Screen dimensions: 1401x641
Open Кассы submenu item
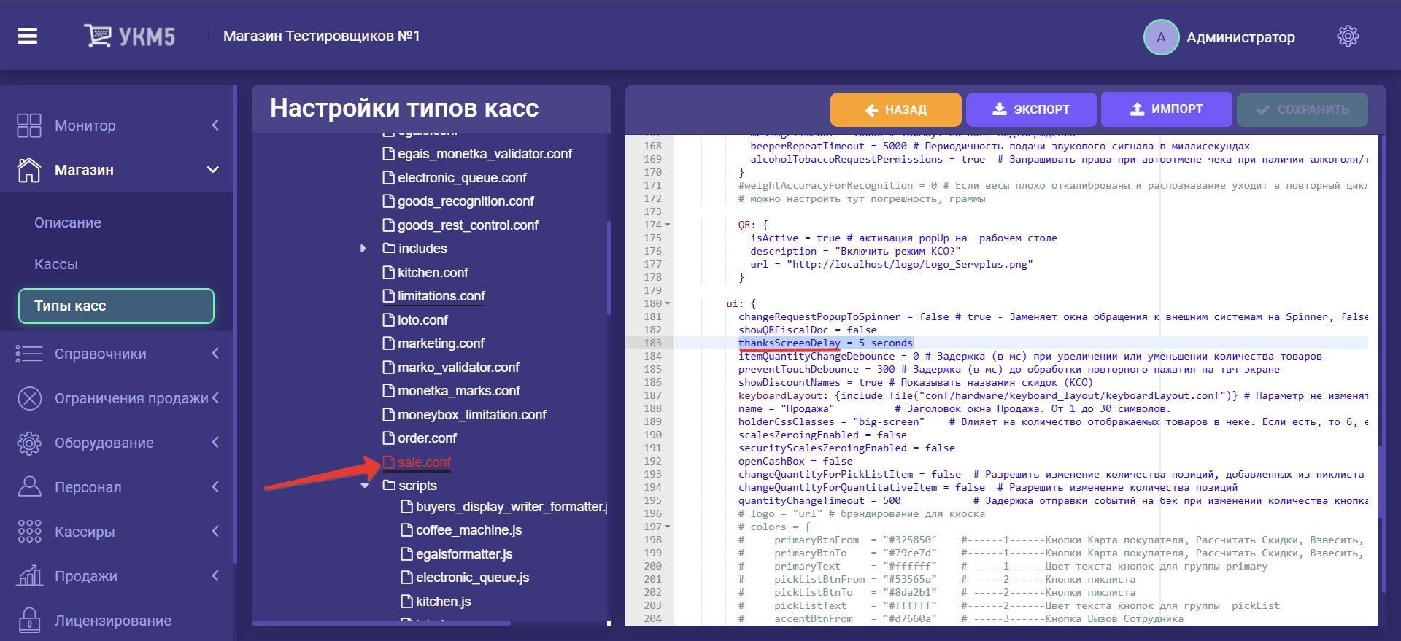pyautogui.click(x=56, y=264)
